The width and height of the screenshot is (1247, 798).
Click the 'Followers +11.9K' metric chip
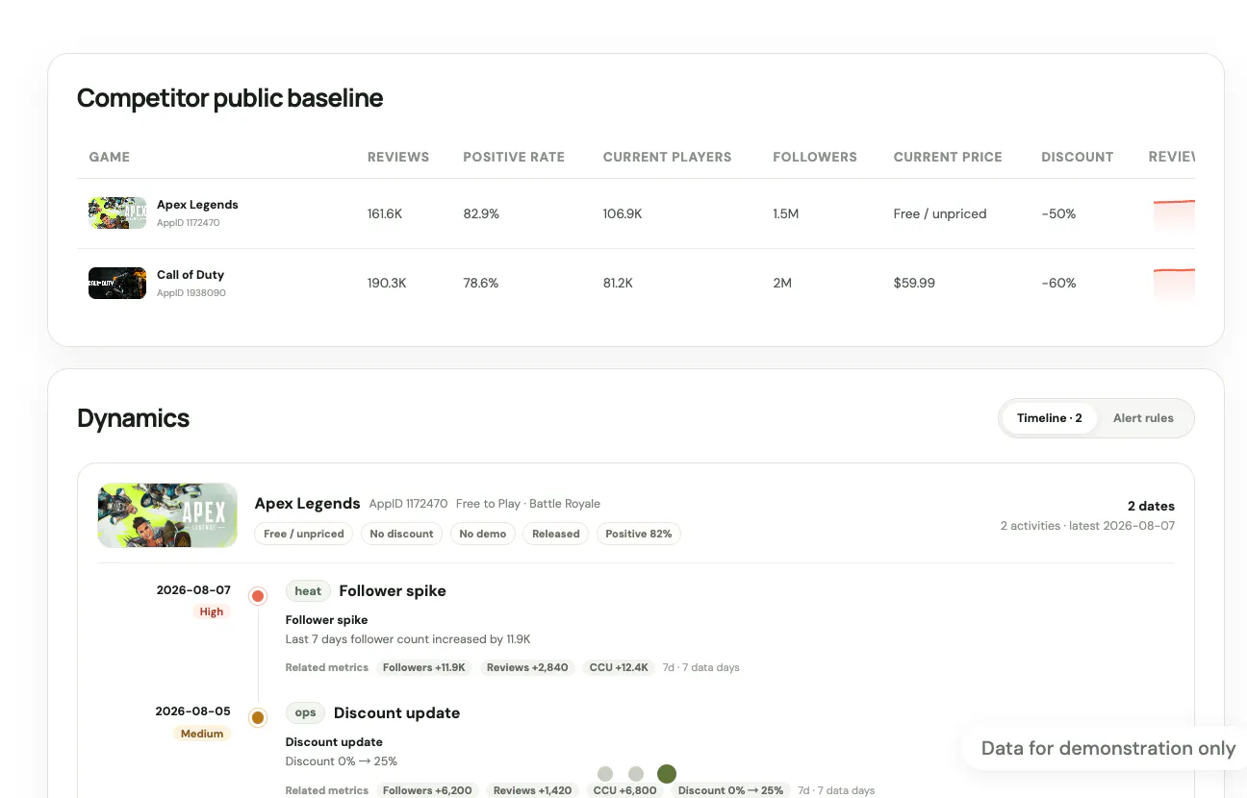click(424, 667)
